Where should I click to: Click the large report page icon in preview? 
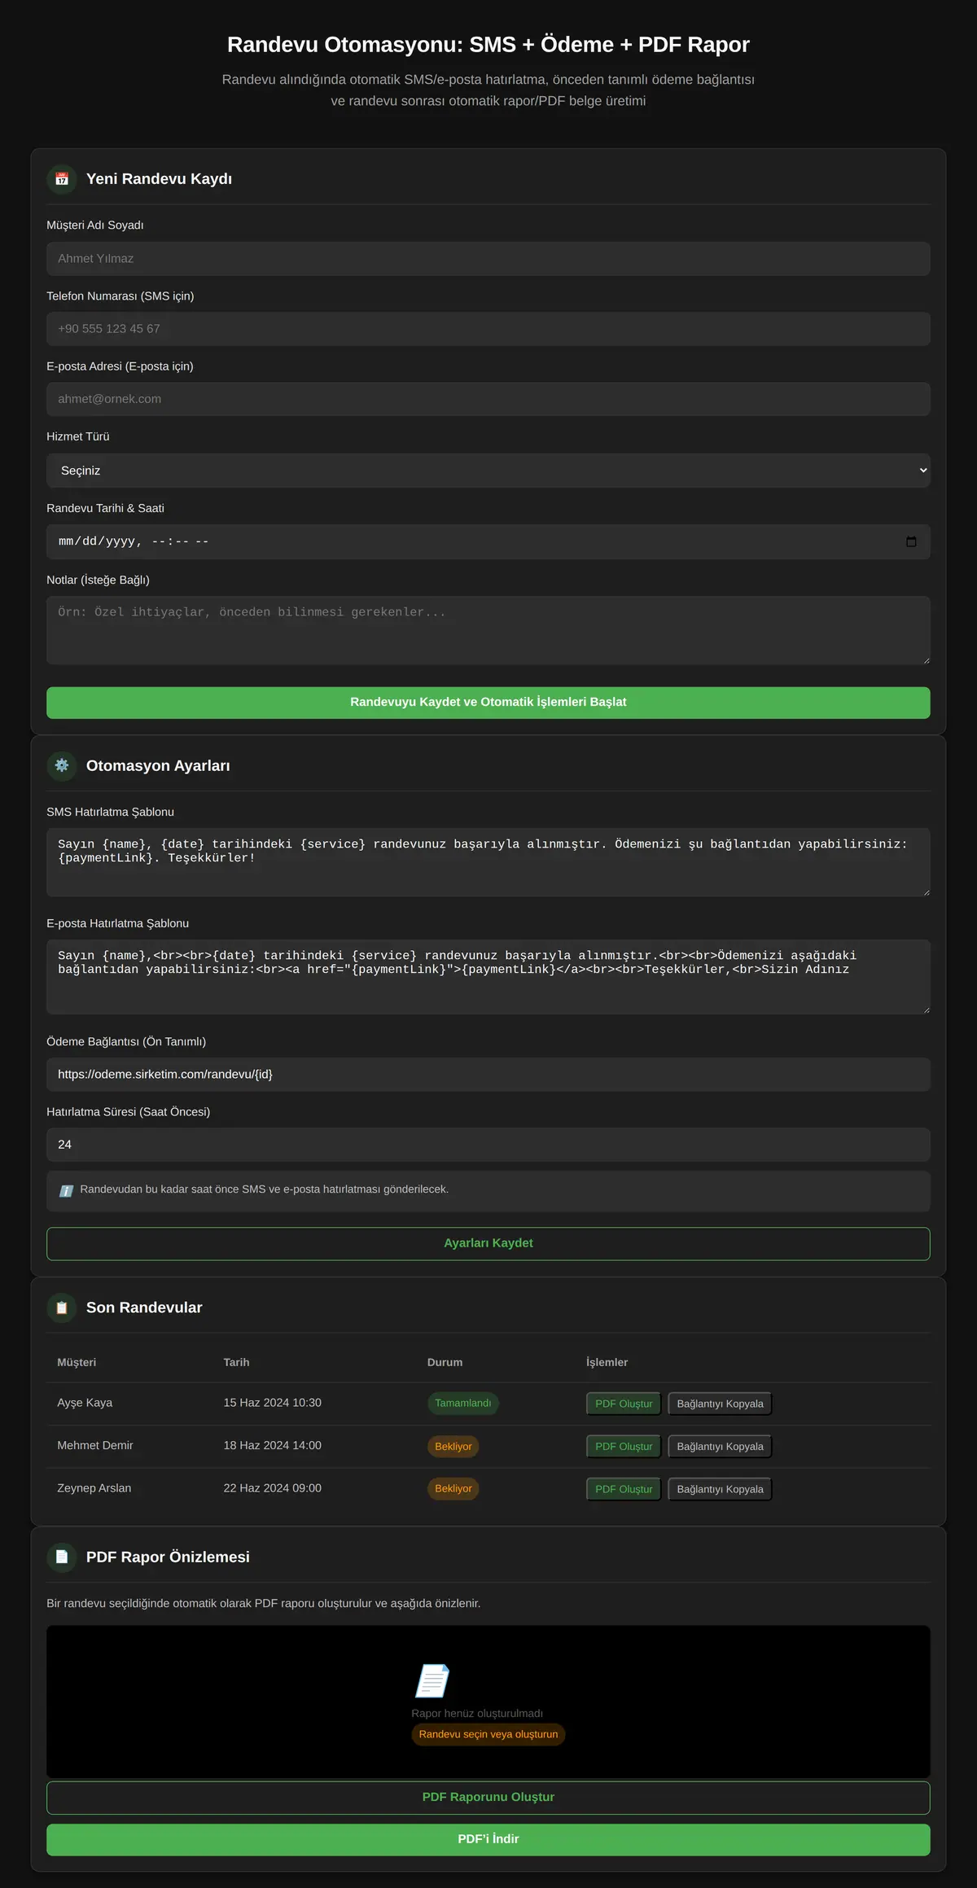432,1680
